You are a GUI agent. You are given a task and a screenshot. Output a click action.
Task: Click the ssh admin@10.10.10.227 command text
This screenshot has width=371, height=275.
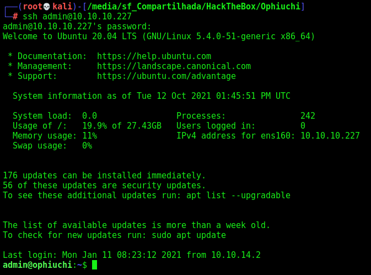(x=77, y=17)
